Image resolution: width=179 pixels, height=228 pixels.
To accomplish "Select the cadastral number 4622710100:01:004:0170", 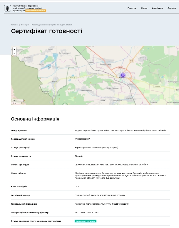I will click(x=86, y=213).
